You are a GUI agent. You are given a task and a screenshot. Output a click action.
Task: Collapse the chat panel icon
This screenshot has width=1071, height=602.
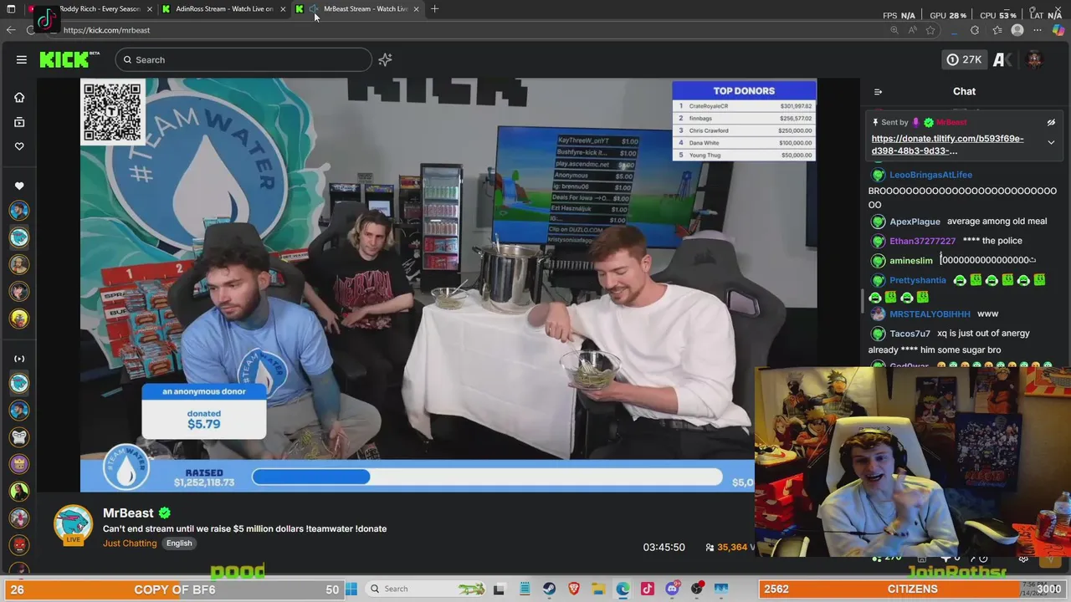pyautogui.click(x=878, y=92)
